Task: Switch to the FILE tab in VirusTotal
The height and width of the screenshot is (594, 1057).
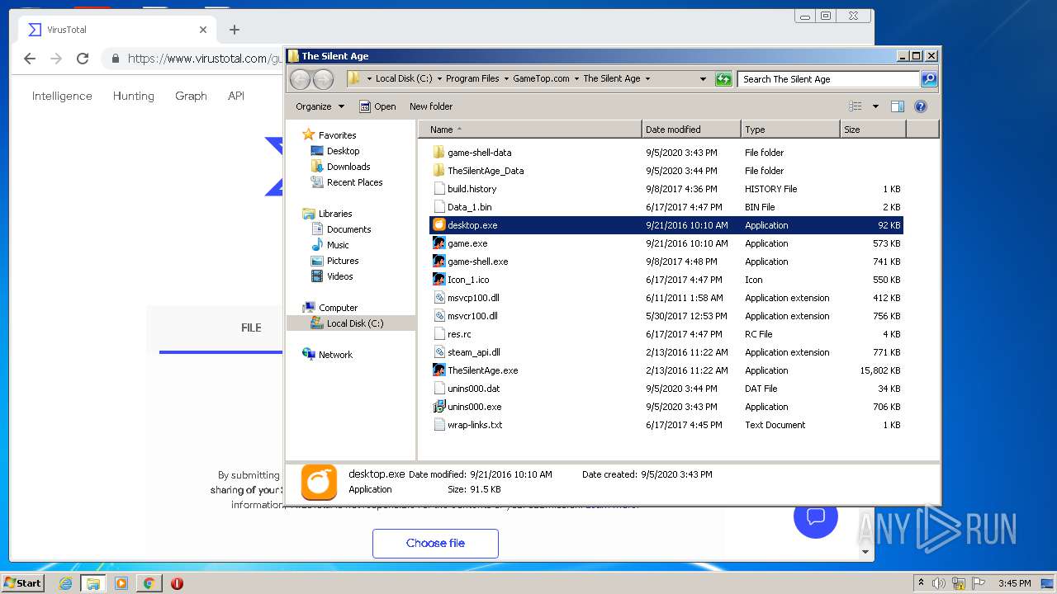Action: (251, 328)
